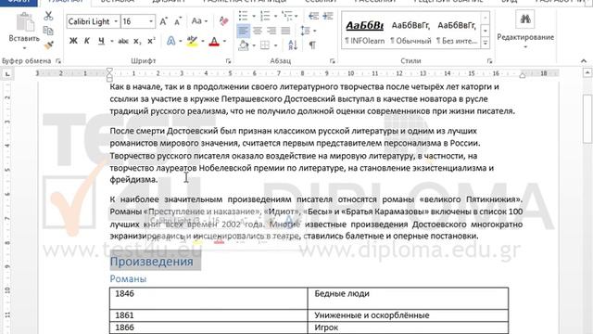Toggle align left button
The height and width of the screenshot is (334, 593).
click(243, 31)
